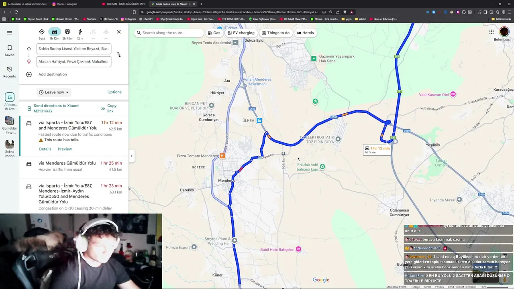Viewport: 514px width, 289px height.
Task: Go back in browser history
Action: click(x=4, y=12)
